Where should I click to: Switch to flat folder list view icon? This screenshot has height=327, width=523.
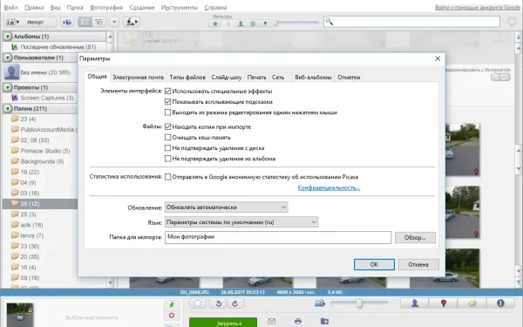pos(85,22)
